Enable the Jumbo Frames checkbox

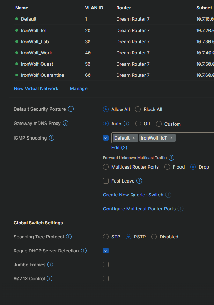(106, 265)
